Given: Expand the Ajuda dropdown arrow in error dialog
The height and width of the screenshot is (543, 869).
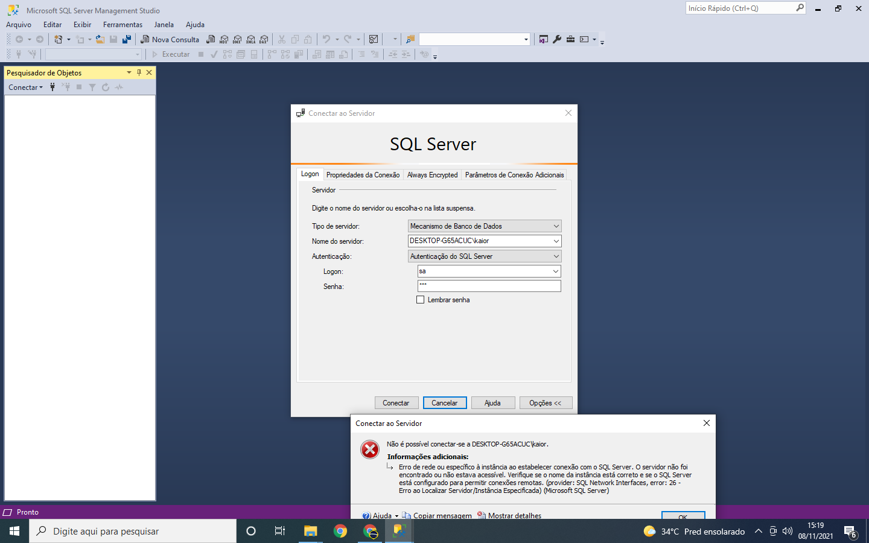Looking at the screenshot, I should (x=396, y=516).
